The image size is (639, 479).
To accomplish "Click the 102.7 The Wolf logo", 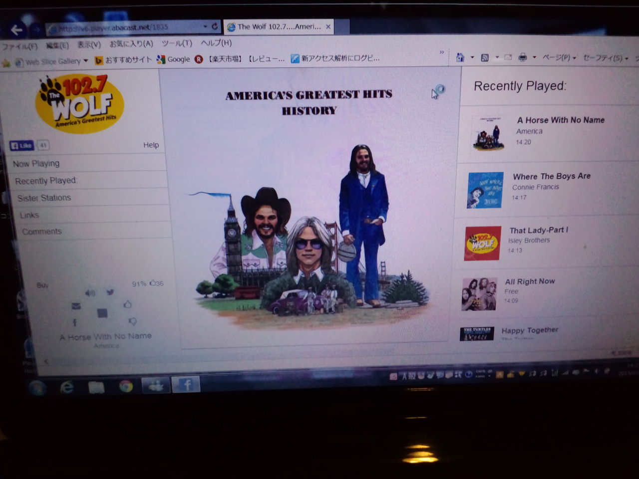I will pyautogui.click(x=80, y=104).
